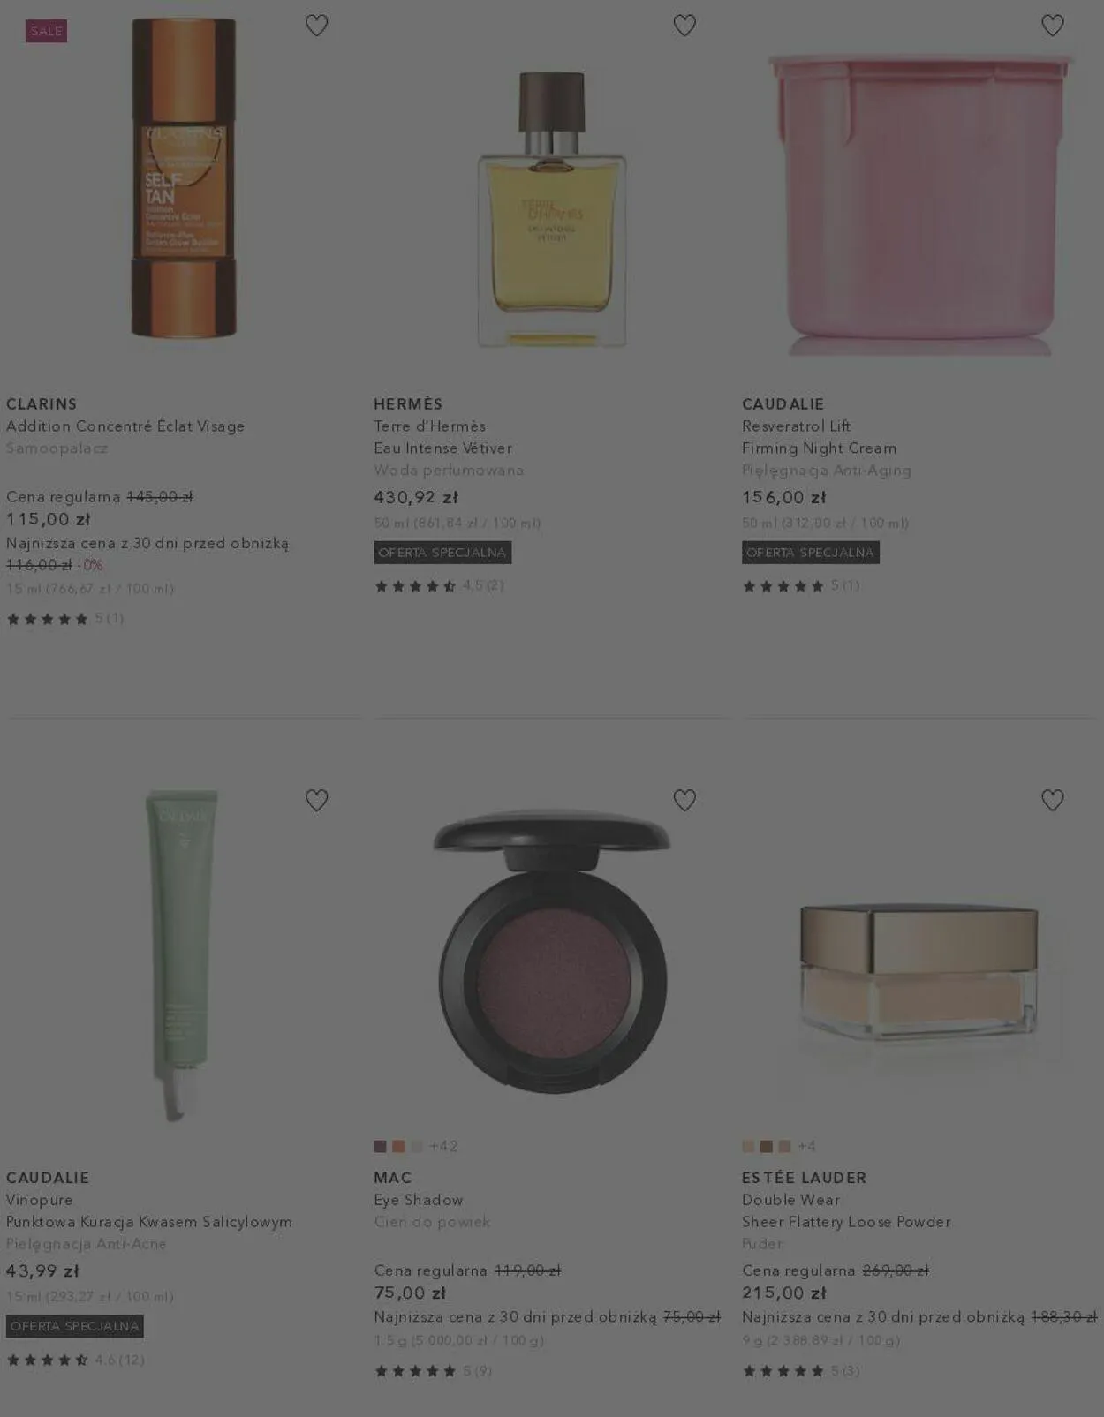Add MAC Eye Shadow to favorites
The image size is (1104, 1417).
(x=684, y=800)
